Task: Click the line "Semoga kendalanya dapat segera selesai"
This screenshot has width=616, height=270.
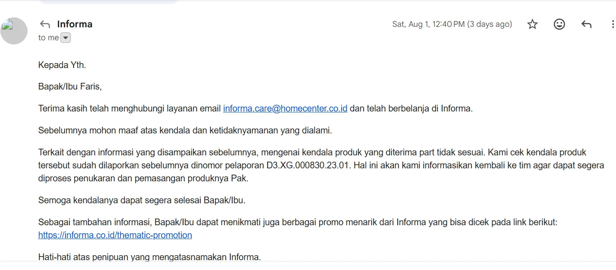Action: click(x=142, y=200)
